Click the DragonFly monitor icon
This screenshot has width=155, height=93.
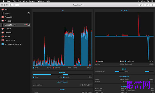(3, 17)
